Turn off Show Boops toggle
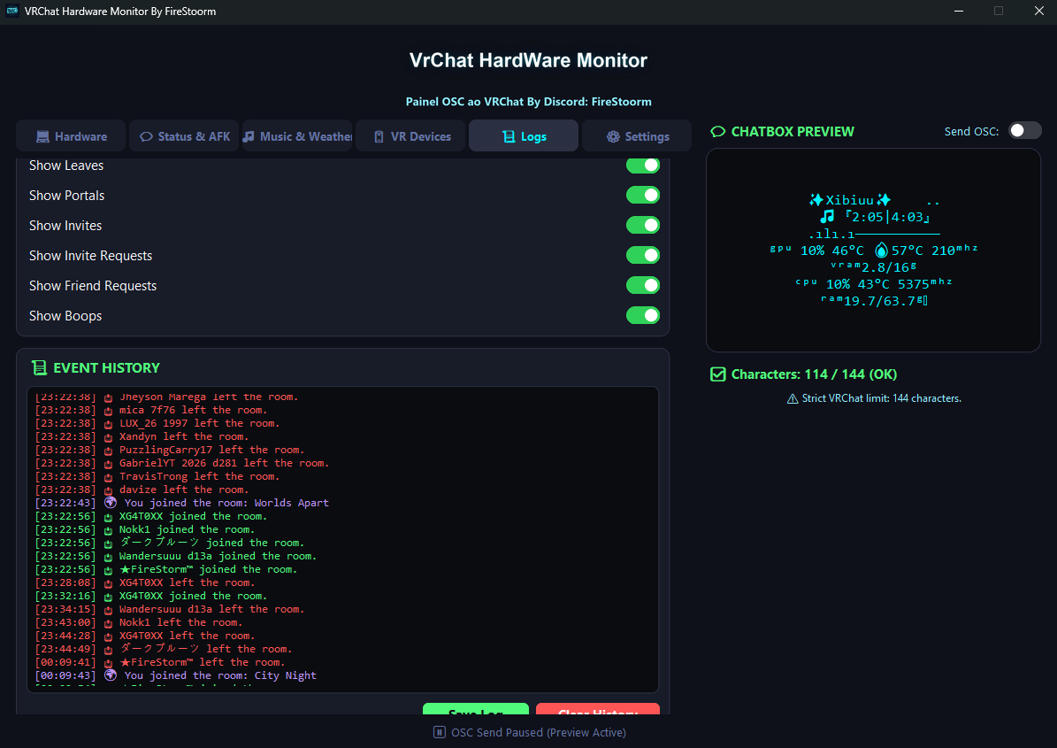Viewport: 1057px width, 748px height. tap(643, 315)
